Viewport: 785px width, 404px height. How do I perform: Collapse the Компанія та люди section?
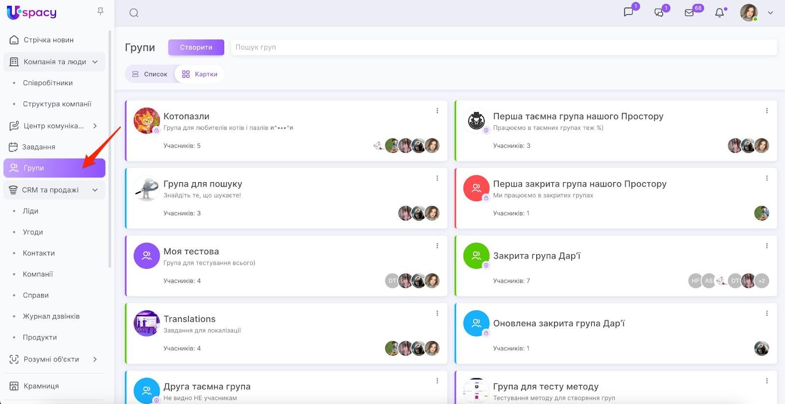coord(95,62)
